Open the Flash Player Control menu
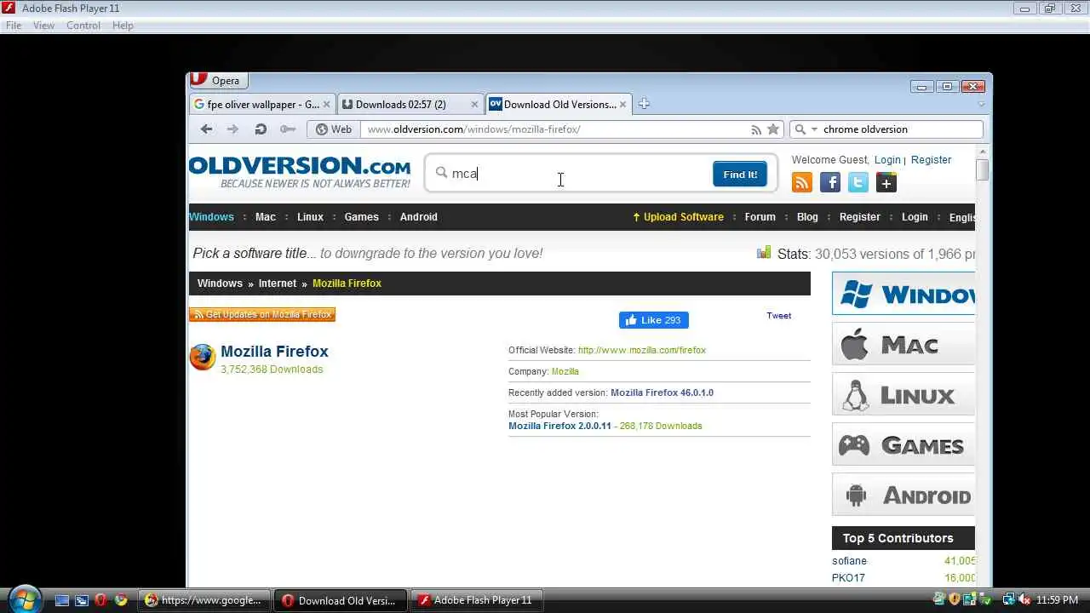The width and height of the screenshot is (1090, 613). point(83,26)
